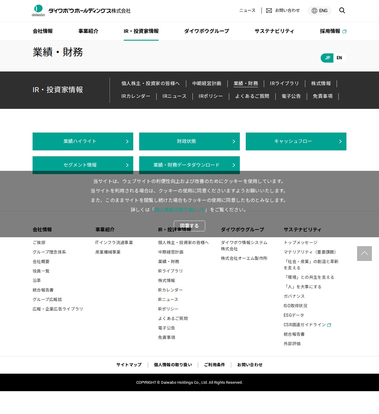Open ダイワボウグループ main menu
Viewport: 379px width, 414px height.
tap(207, 31)
